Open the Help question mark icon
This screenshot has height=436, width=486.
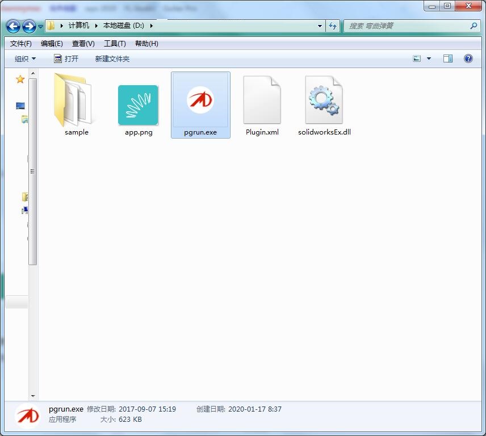coord(468,58)
